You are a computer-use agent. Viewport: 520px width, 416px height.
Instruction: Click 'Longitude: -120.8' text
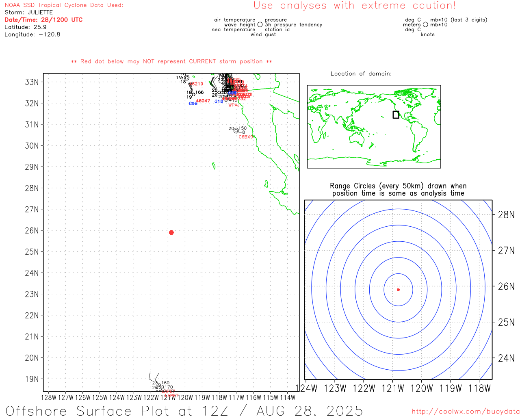tap(32, 34)
